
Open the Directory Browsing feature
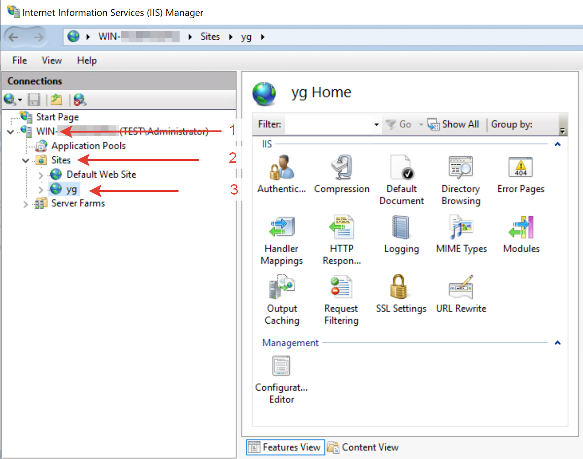point(461,180)
